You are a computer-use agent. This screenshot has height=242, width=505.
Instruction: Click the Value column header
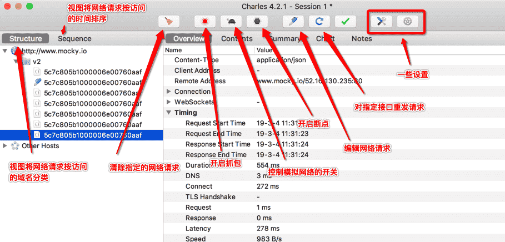click(x=264, y=50)
